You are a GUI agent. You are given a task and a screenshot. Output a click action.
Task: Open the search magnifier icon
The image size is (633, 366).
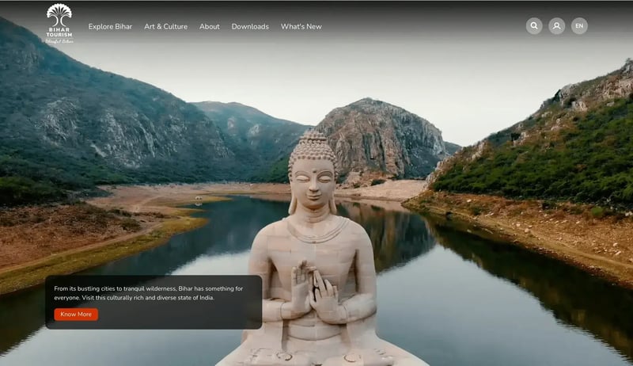(534, 26)
